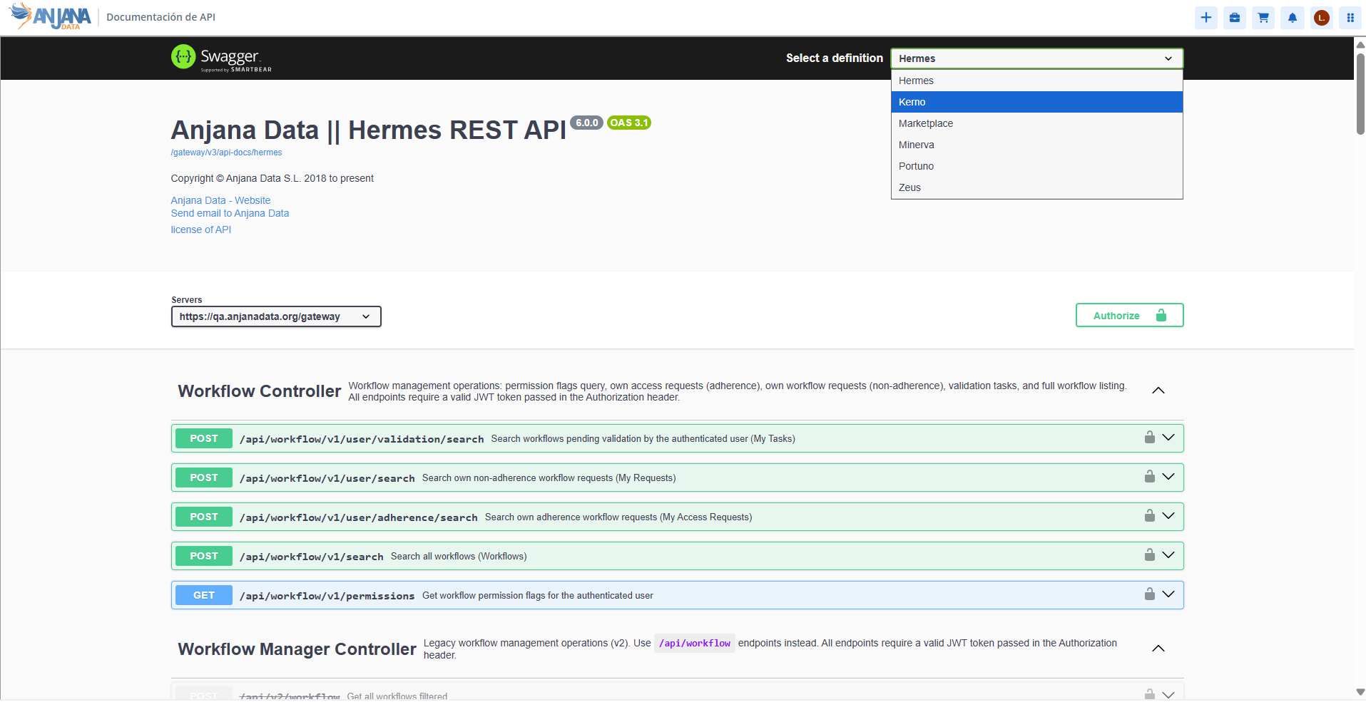The width and height of the screenshot is (1366, 702).
Task: Open the apps grid icon
Action: (1350, 18)
